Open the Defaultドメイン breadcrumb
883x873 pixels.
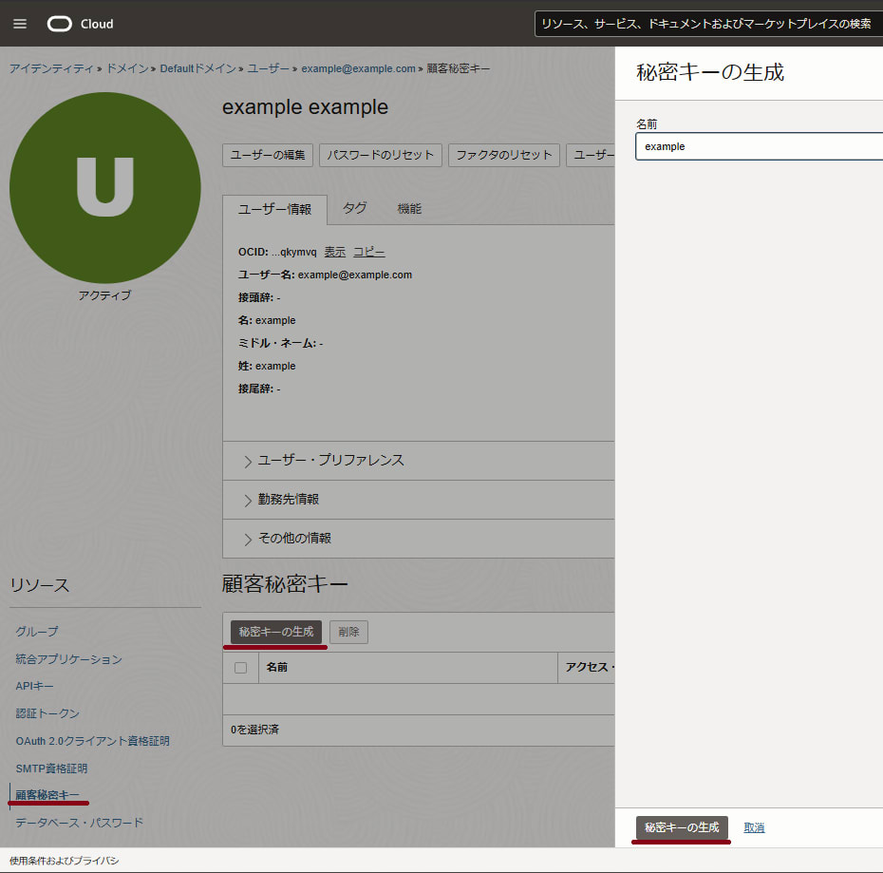pyautogui.click(x=197, y=68)
